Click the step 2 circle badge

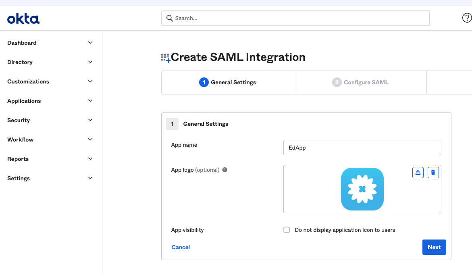coord(337,82)
